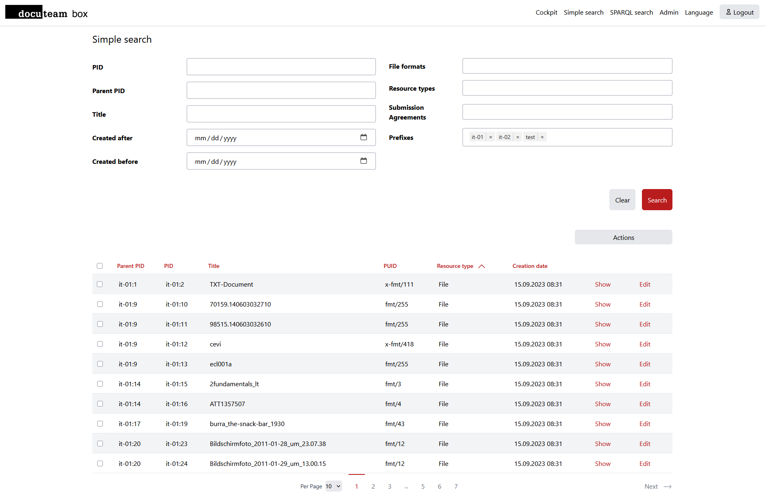766x496 pixels.
Task: Click Show link for ecl001a row
Action: tap(602, 364)
